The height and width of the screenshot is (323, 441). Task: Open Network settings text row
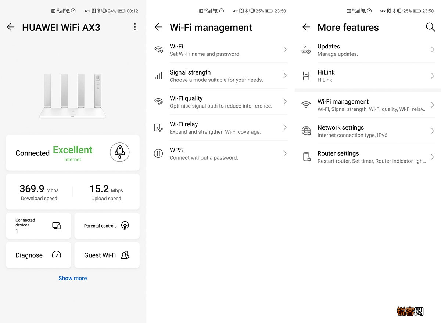368,131
